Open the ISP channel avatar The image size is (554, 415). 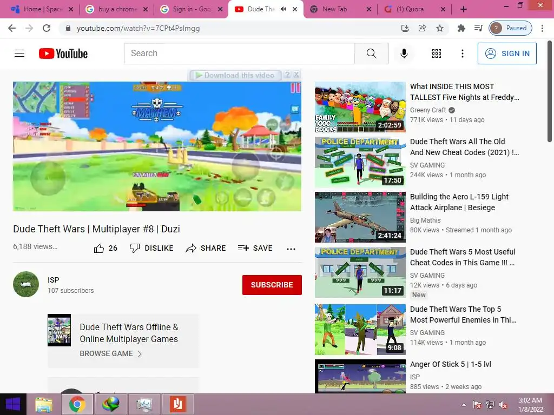26,284
